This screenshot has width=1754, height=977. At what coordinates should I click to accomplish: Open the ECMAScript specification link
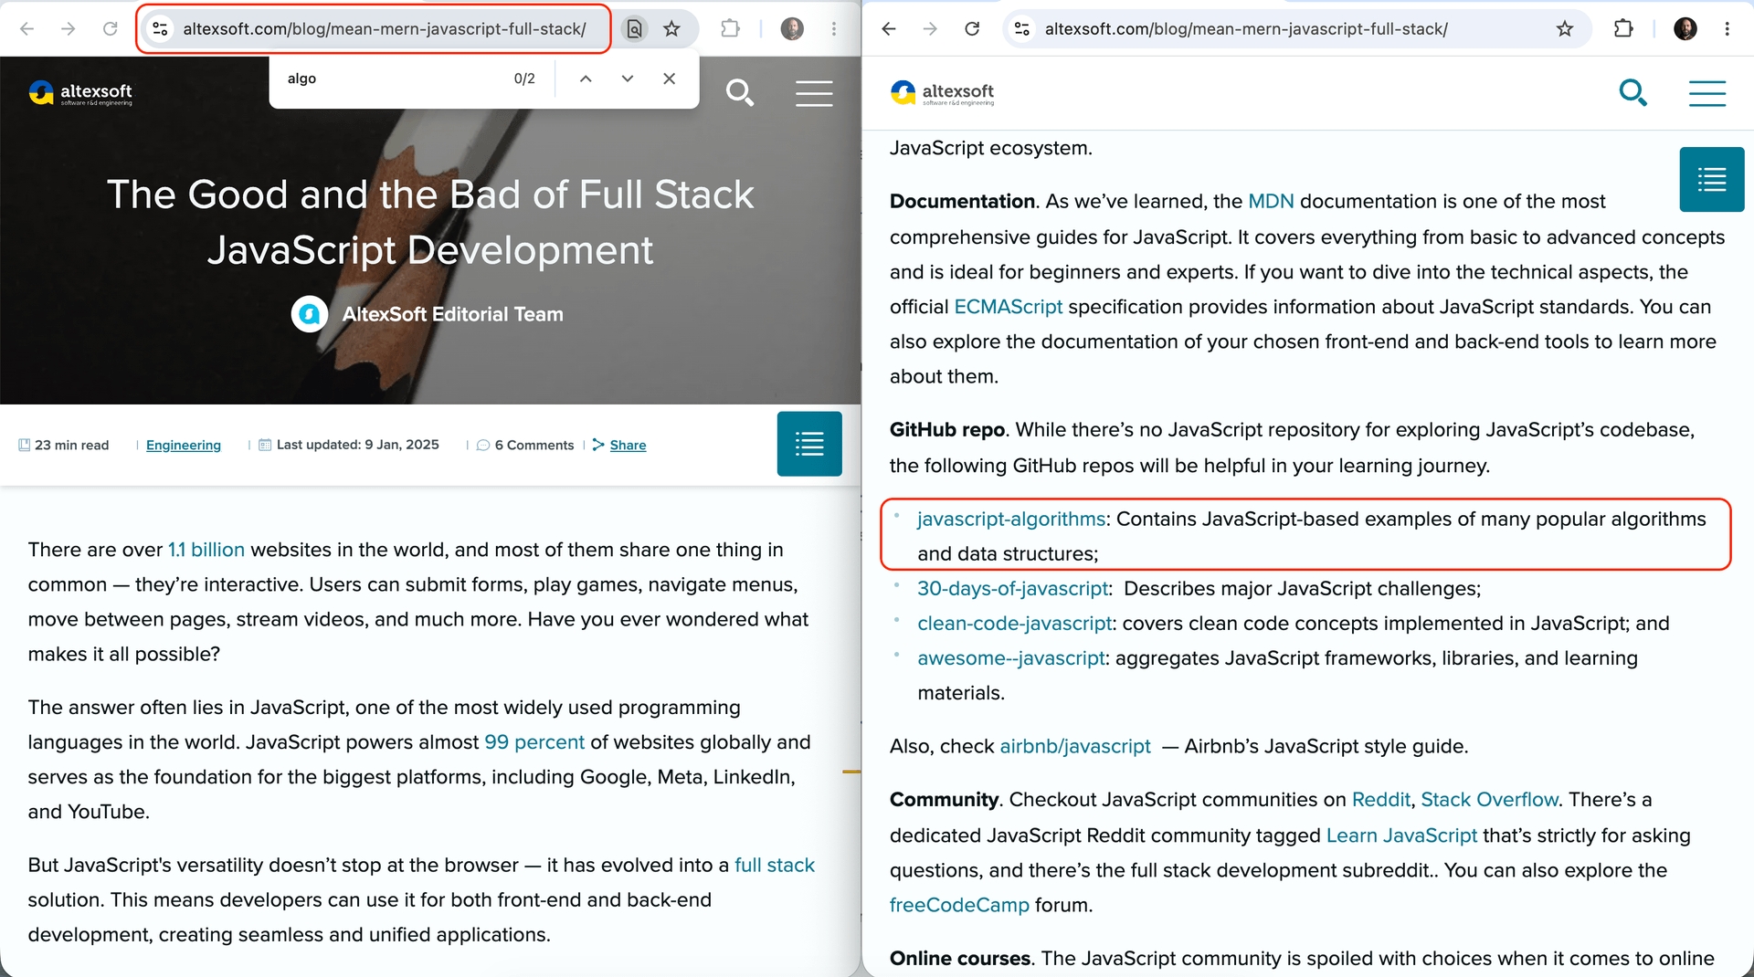(x=1008, y=307)
